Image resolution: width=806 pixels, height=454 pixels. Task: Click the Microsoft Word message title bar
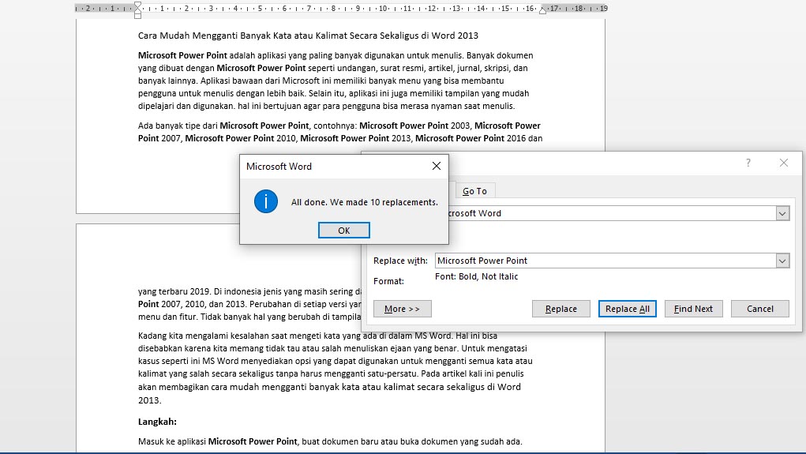tap(332, 167)
